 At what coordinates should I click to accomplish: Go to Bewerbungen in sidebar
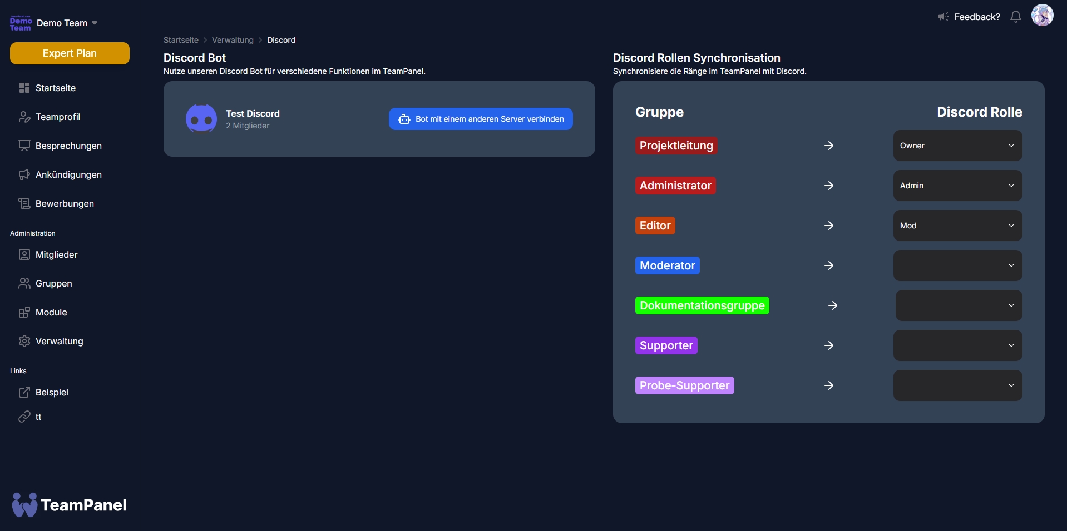65,203
